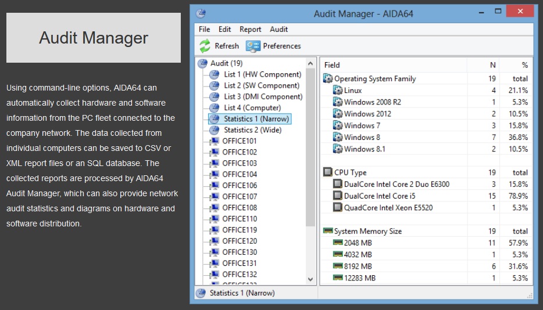The image size is (543, 310).
Task: Click the List 2 (SW Component) icon
Action: (x=215, y=85)
